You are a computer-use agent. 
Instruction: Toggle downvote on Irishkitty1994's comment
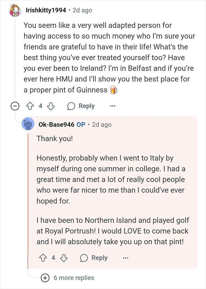(51, 106)
